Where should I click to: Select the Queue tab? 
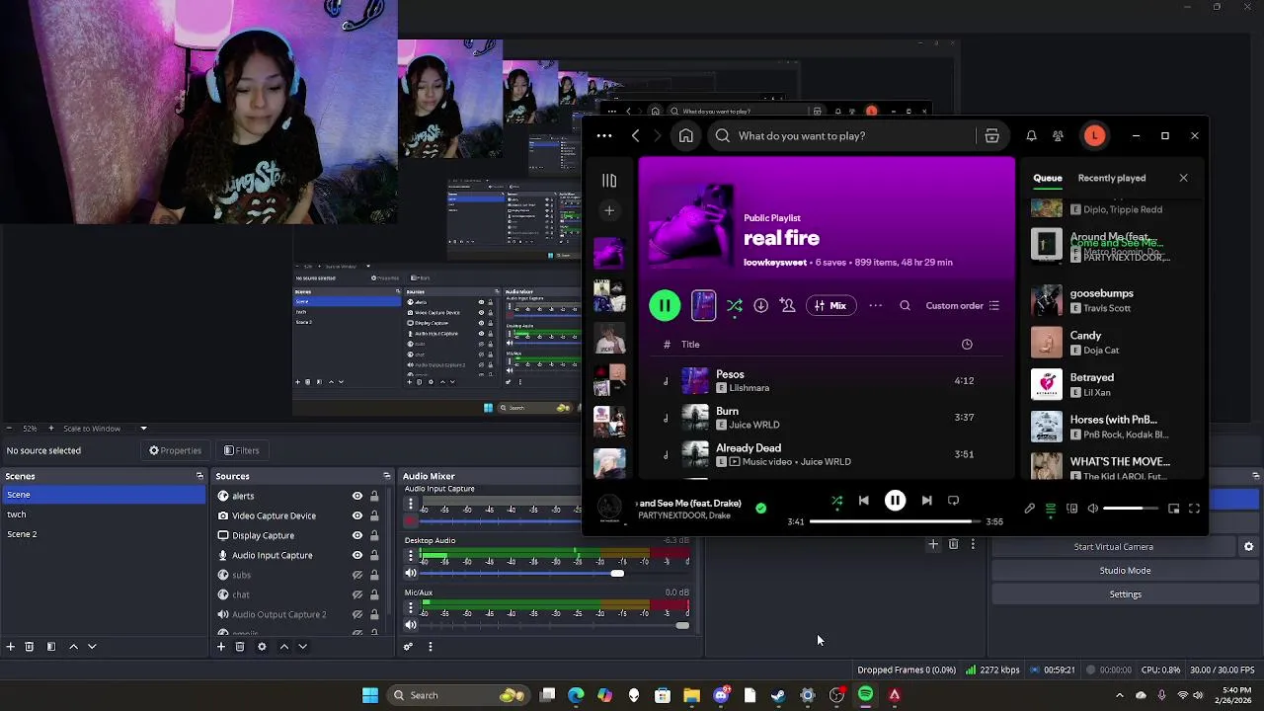point(1048,178)
